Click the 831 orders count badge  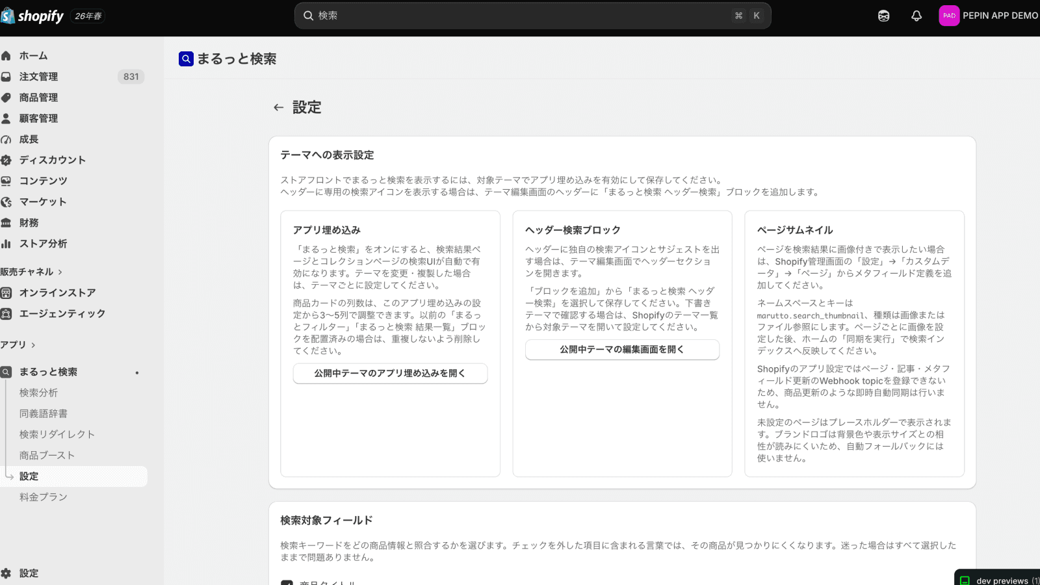point(131,77)
